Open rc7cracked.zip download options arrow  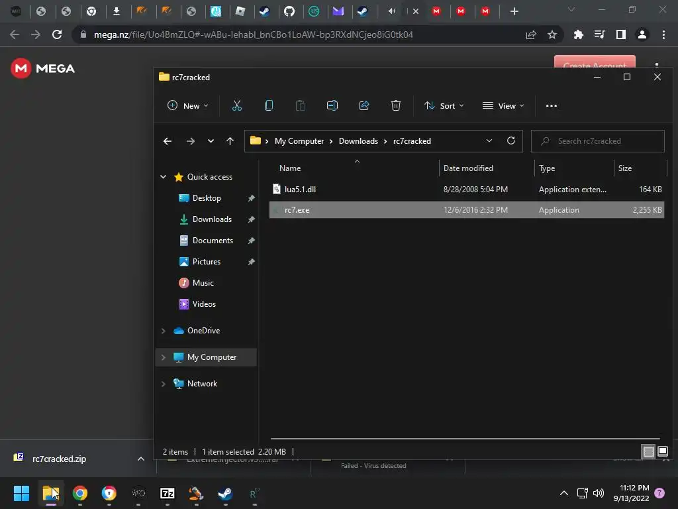point(140,459)
